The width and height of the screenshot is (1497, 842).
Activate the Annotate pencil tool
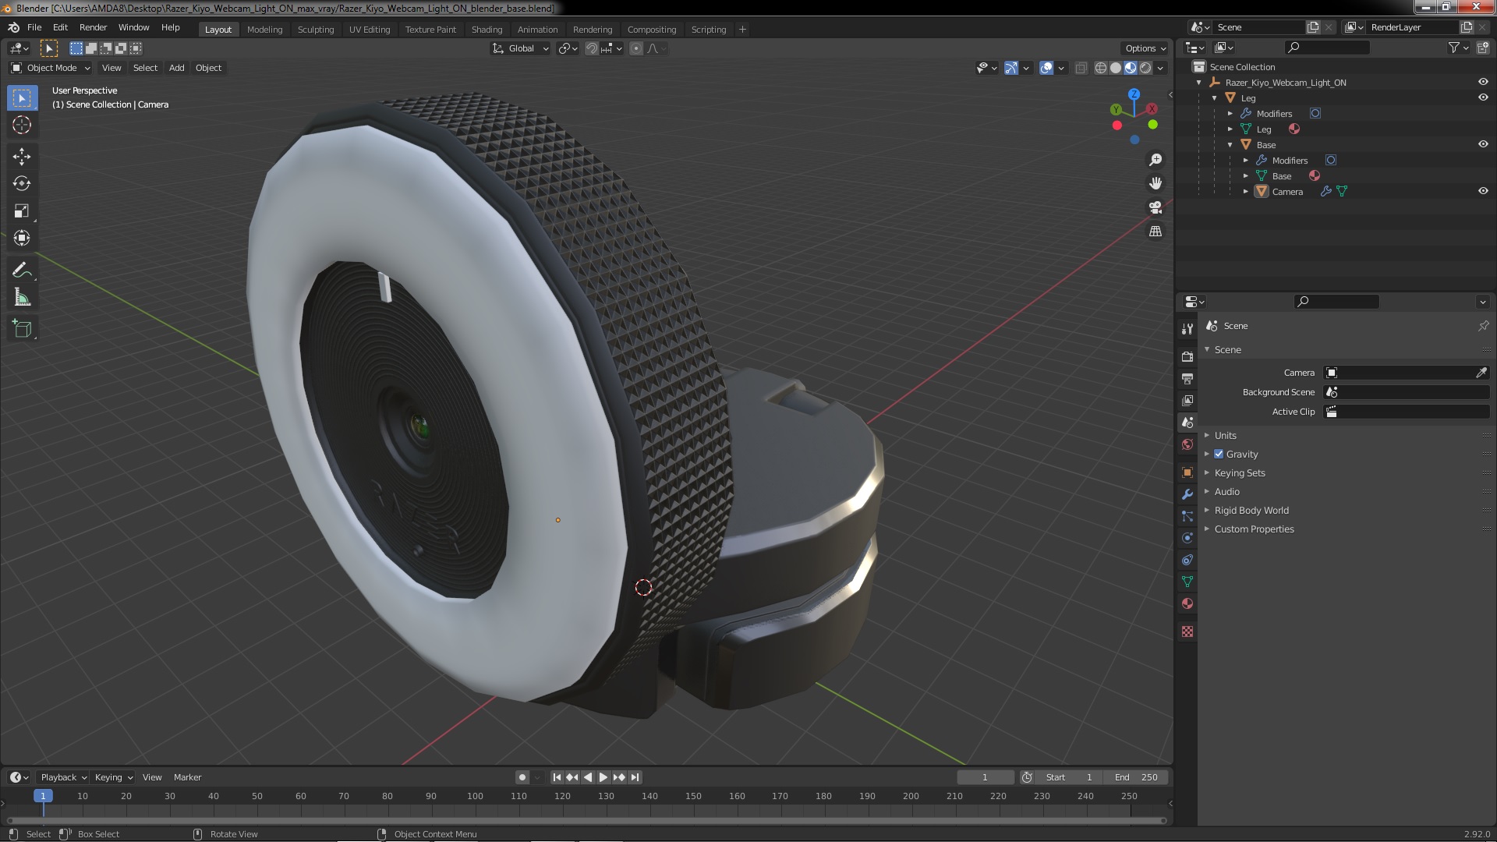click(x=22, y=271)
